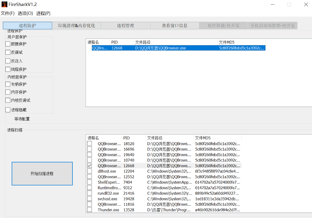Check the box for QQBrowser PID 10740
Image resolution: width=312 pixels, height=218 pixels.
point(90,160)
